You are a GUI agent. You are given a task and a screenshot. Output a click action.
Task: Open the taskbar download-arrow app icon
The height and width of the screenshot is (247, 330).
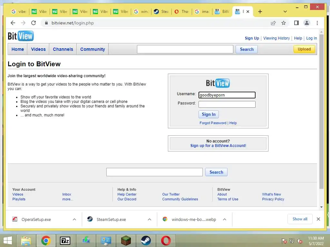pos(86,241)
